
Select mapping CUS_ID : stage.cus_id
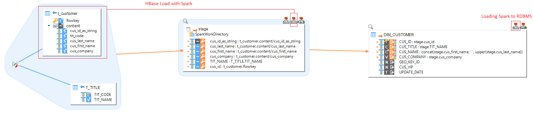point(417,42)
